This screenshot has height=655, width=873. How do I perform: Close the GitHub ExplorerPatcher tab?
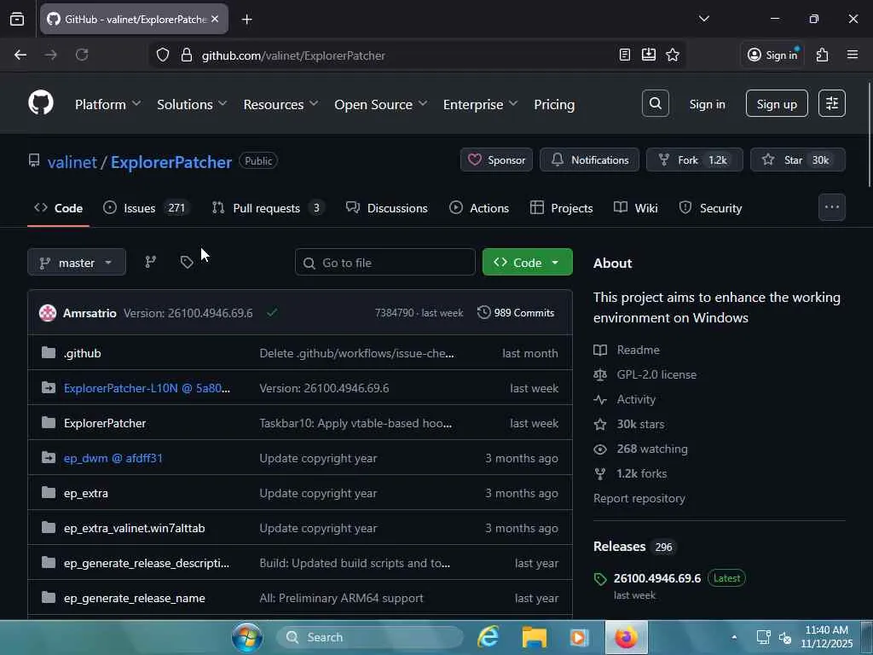215,19
